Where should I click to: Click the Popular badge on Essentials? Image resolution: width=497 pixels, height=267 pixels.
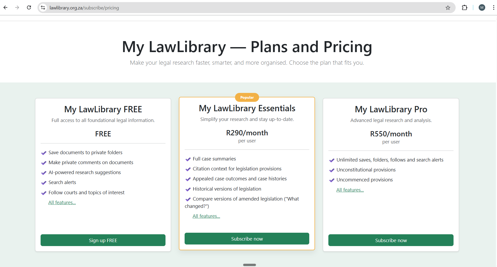point(247,97)
